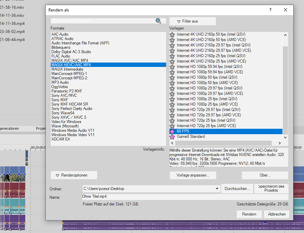Click the Name file input field

pyautogui.click(x=185, y=197)
